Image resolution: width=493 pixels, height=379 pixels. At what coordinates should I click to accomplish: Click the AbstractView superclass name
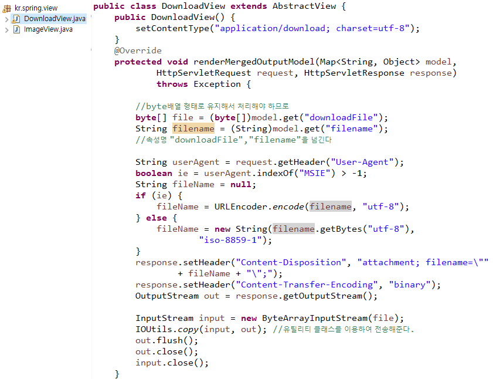click(x=304, y=6)
